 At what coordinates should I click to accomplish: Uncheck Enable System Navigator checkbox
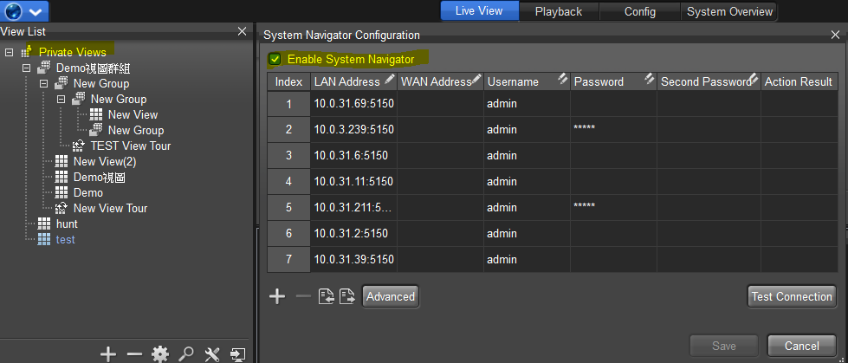click(x=275, y=59)
